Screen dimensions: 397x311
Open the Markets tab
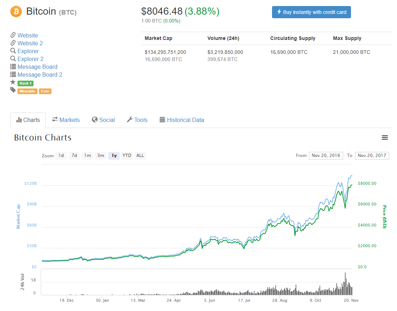click(66, 120)
